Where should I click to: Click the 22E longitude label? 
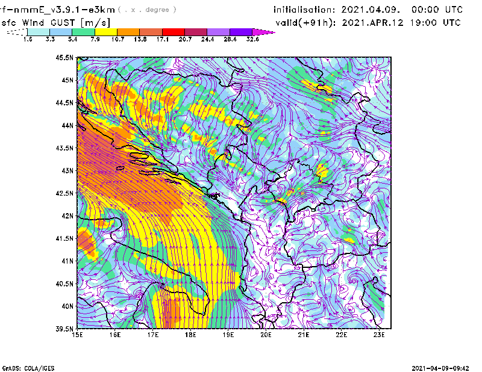coord(342,335)
